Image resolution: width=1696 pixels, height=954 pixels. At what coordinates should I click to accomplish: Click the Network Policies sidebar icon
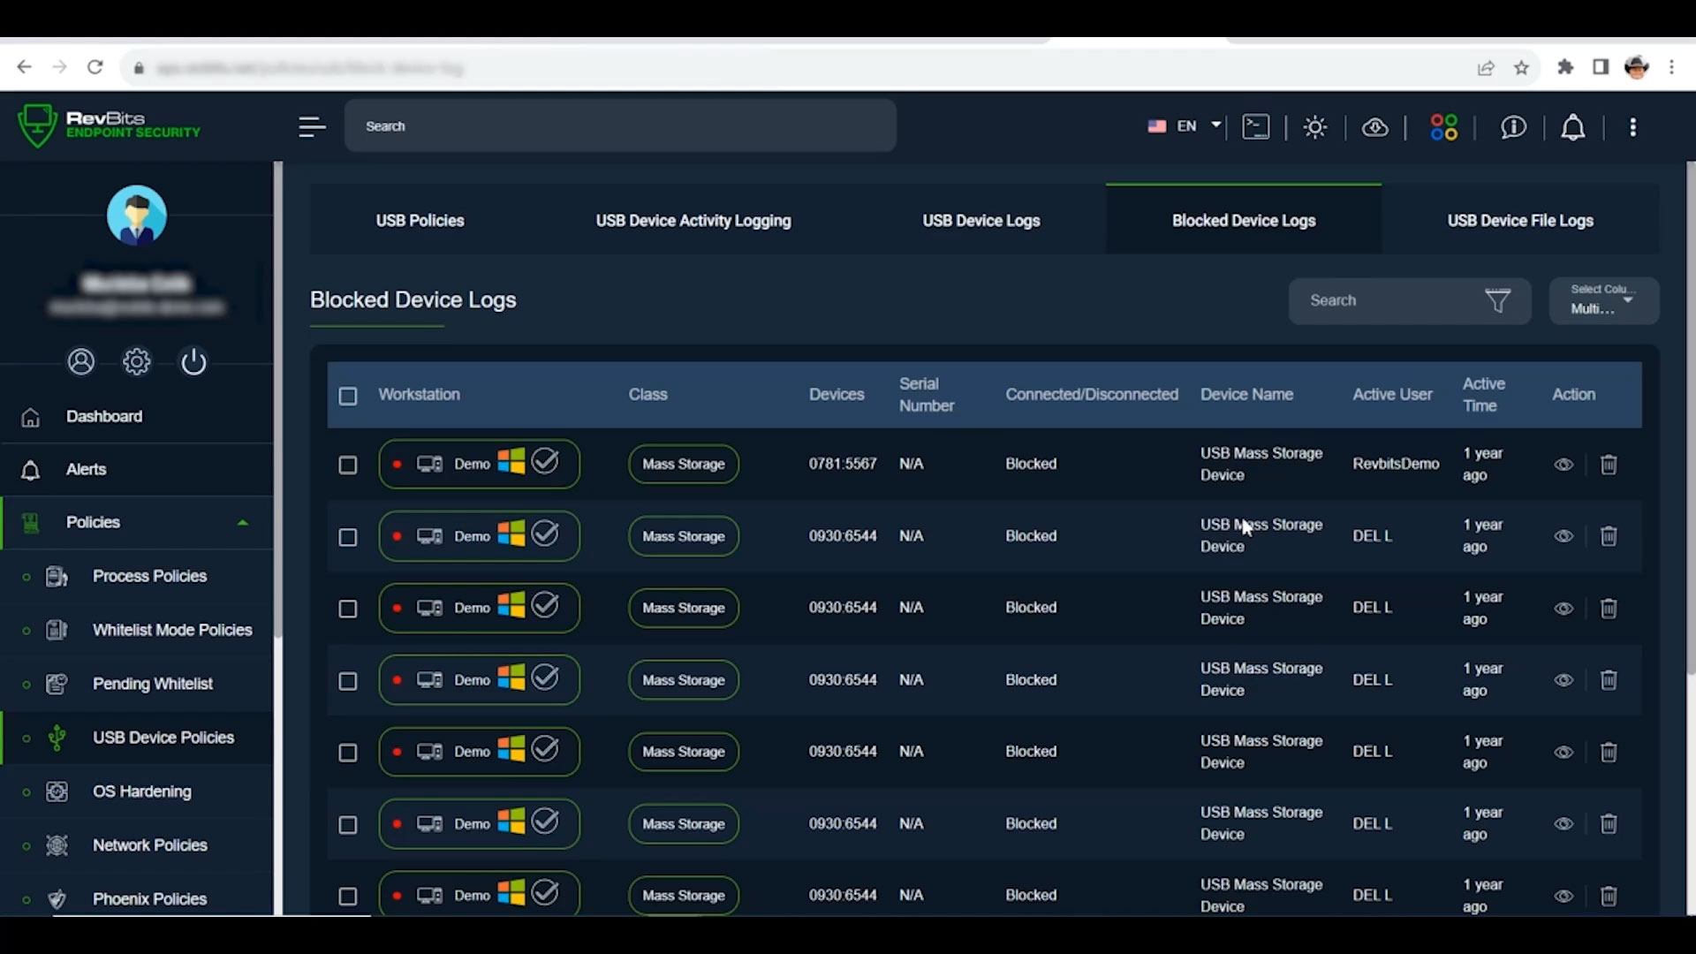pyautogui.click(x=56, y=844)
